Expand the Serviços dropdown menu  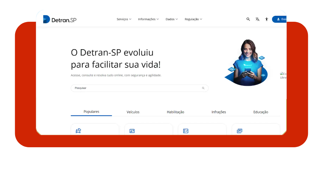tap(124, 19)
